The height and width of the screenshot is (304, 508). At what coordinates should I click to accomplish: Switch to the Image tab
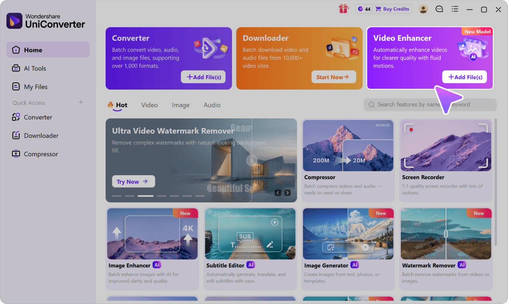[181, 105]
